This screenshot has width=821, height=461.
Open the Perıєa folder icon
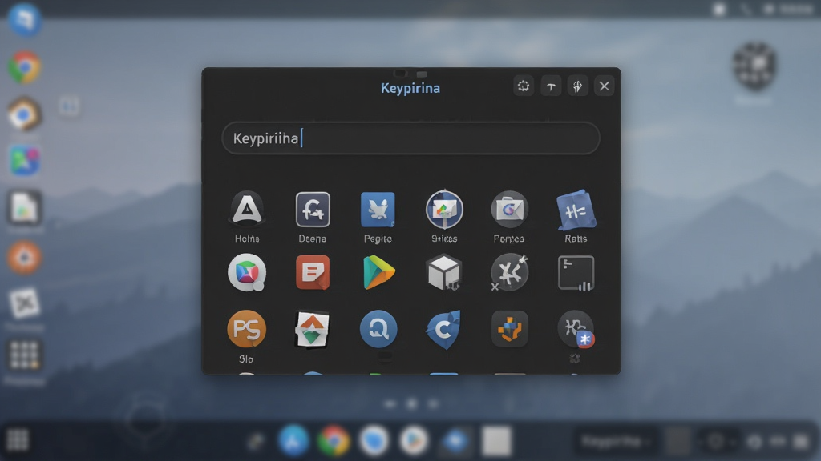509,209
